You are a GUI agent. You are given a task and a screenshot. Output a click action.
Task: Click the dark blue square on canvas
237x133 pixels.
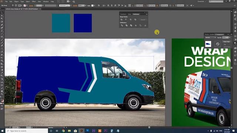click(x=83, y=23)
